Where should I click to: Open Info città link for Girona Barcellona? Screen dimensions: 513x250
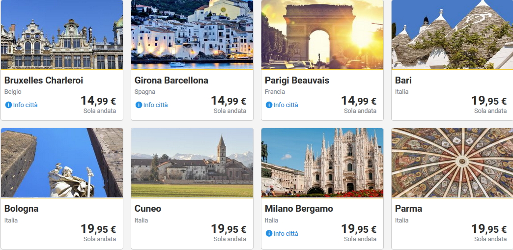(x=155, y=105)
